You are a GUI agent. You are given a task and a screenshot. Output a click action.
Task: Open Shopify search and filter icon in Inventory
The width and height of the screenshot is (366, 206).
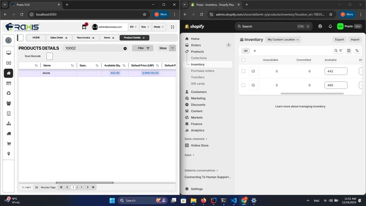[338, 51]
